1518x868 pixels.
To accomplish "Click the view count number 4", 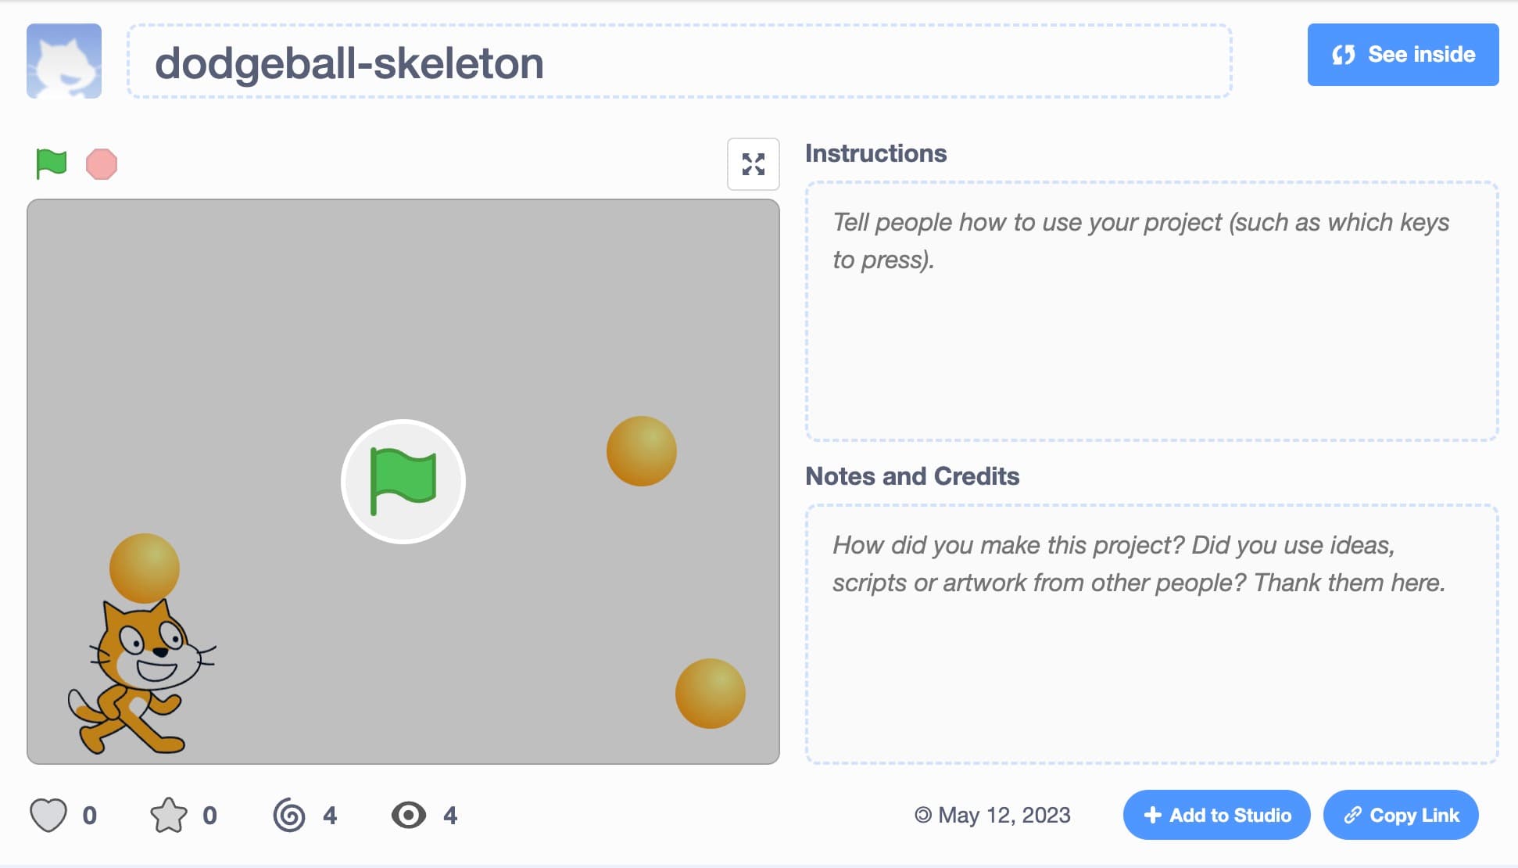I will point(450,816).
